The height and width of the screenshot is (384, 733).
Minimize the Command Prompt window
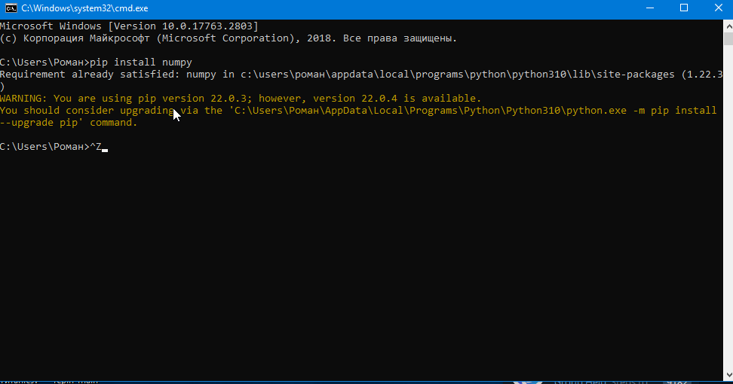(x=649, y=8)
